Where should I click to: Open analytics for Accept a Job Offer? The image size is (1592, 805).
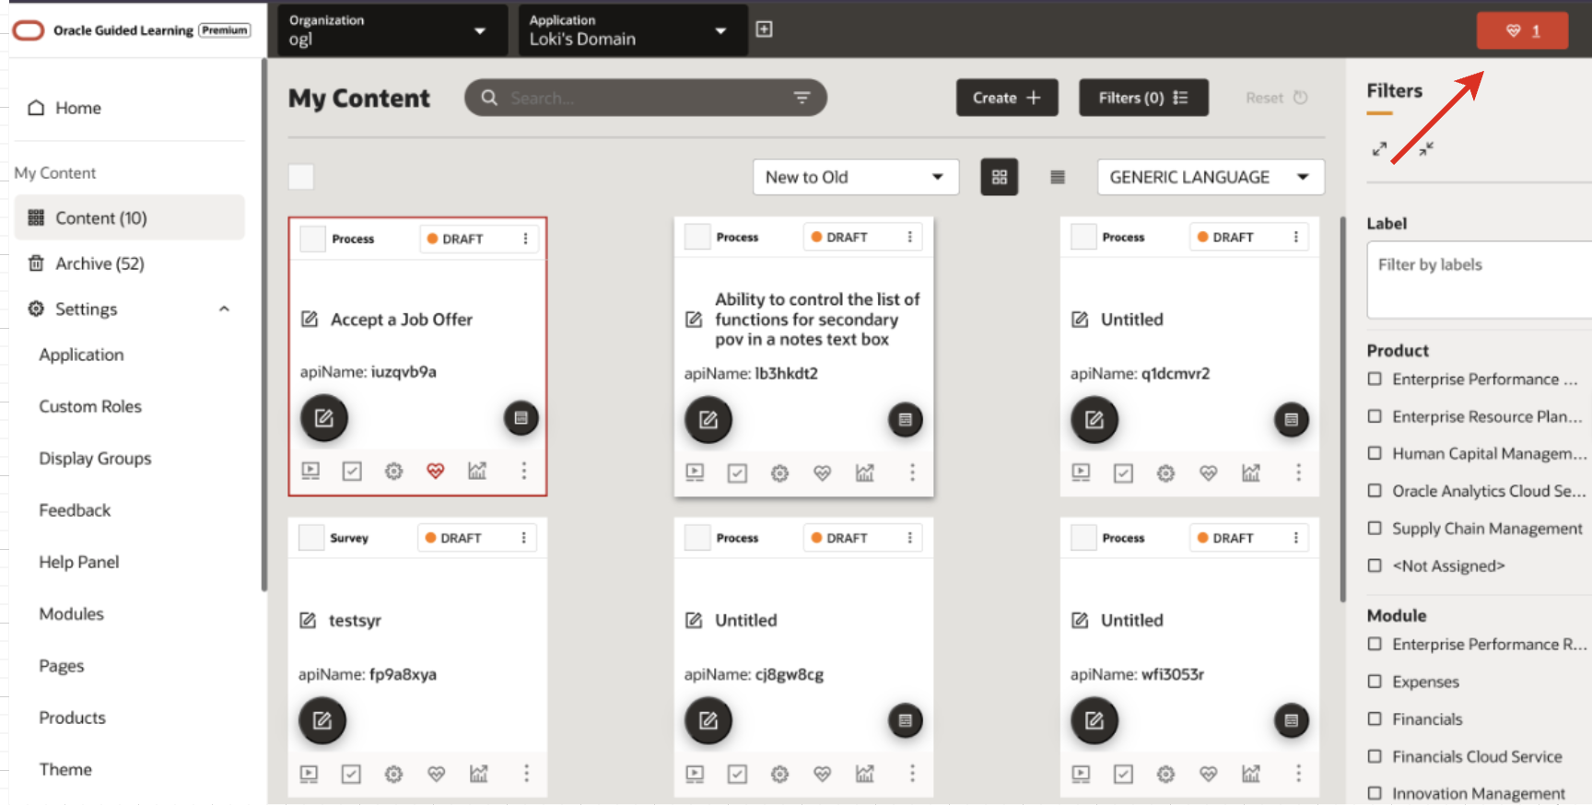(x=476, y=471)
